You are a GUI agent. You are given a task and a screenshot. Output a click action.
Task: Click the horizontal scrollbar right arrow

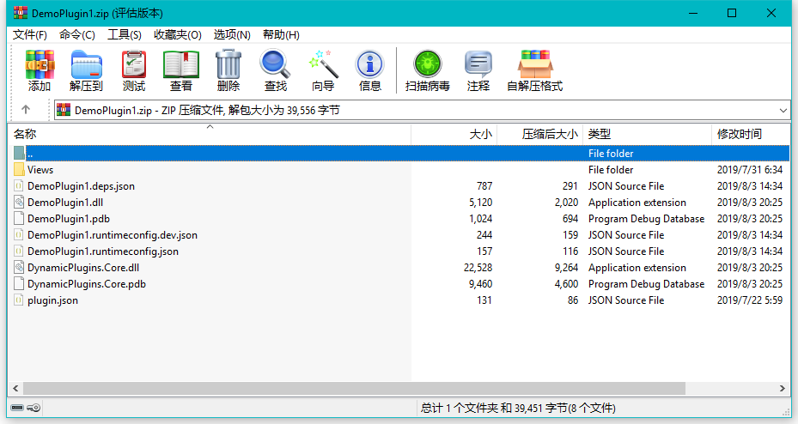783,388
